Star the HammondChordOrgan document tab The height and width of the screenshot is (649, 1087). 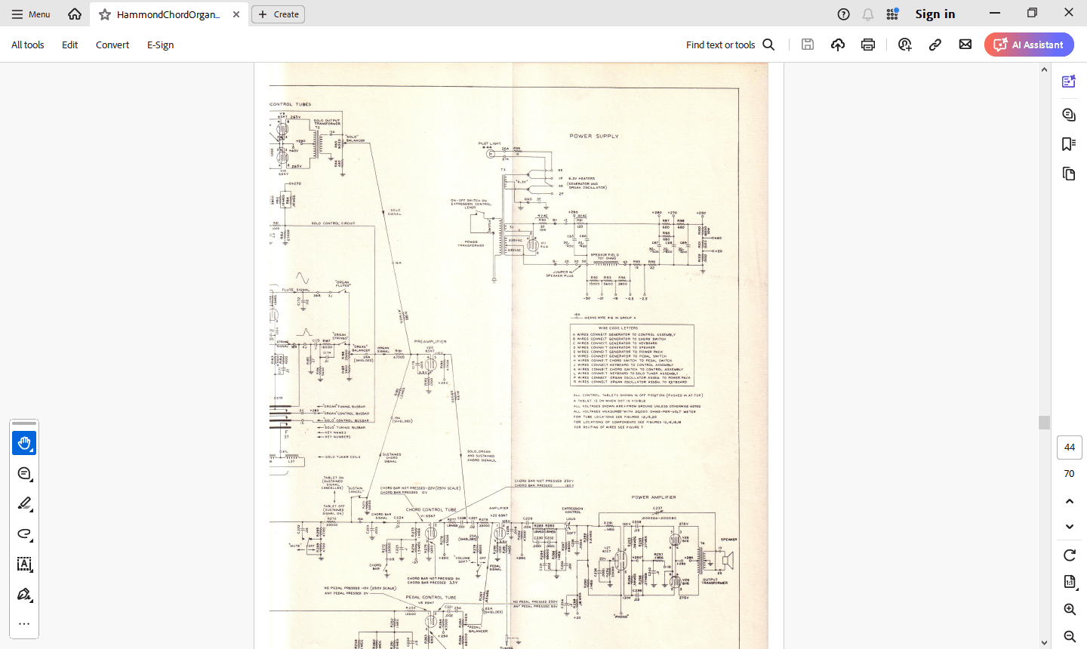pyautogui.click(x=105, y=14)
